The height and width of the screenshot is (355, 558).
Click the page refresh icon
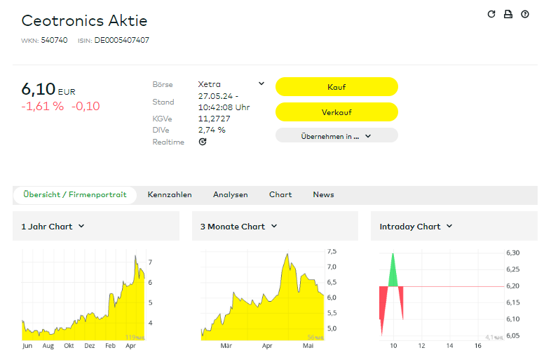491,14
